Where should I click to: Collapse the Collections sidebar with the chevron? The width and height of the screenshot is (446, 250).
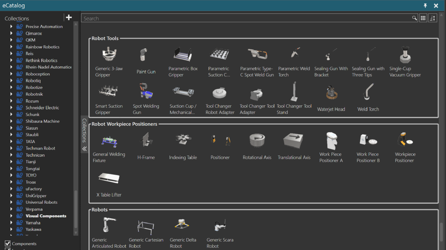pos(84,149)
